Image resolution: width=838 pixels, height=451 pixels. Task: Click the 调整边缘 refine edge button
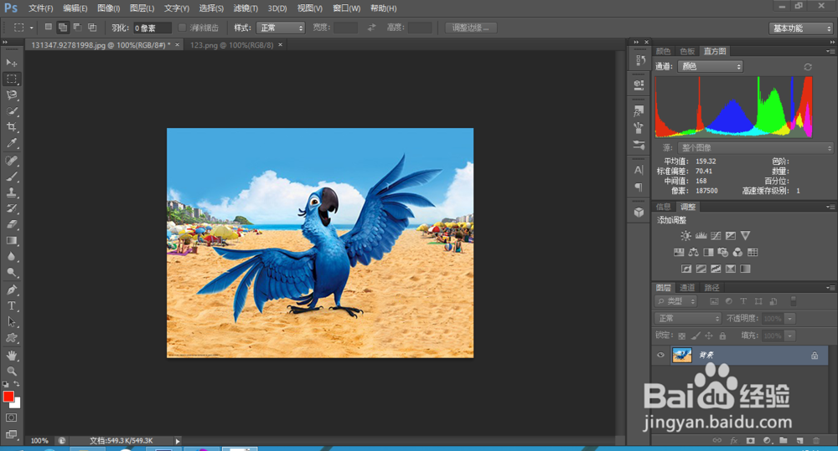[470, 28]
